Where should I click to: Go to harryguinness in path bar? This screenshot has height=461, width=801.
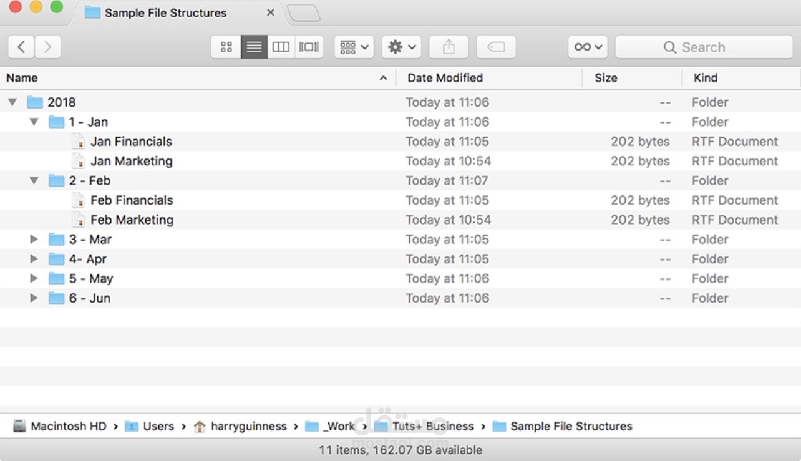click(248, 427)
